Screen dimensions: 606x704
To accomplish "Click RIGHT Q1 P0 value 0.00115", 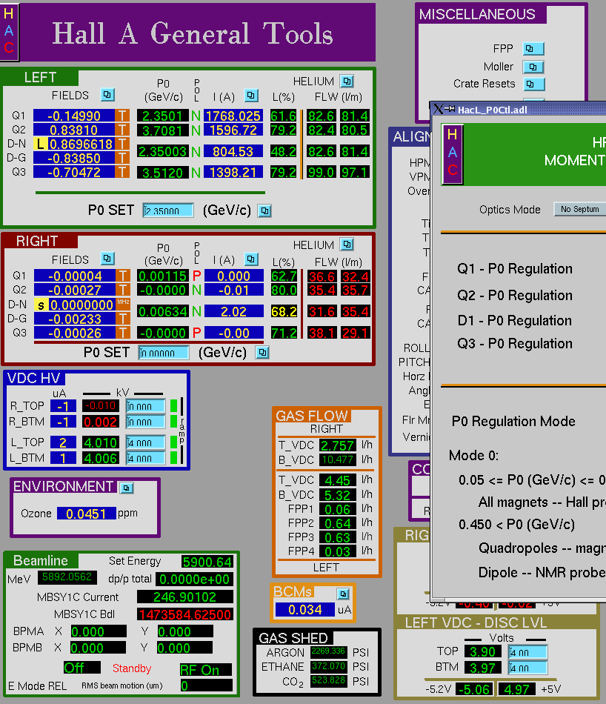I will [162, 276].
